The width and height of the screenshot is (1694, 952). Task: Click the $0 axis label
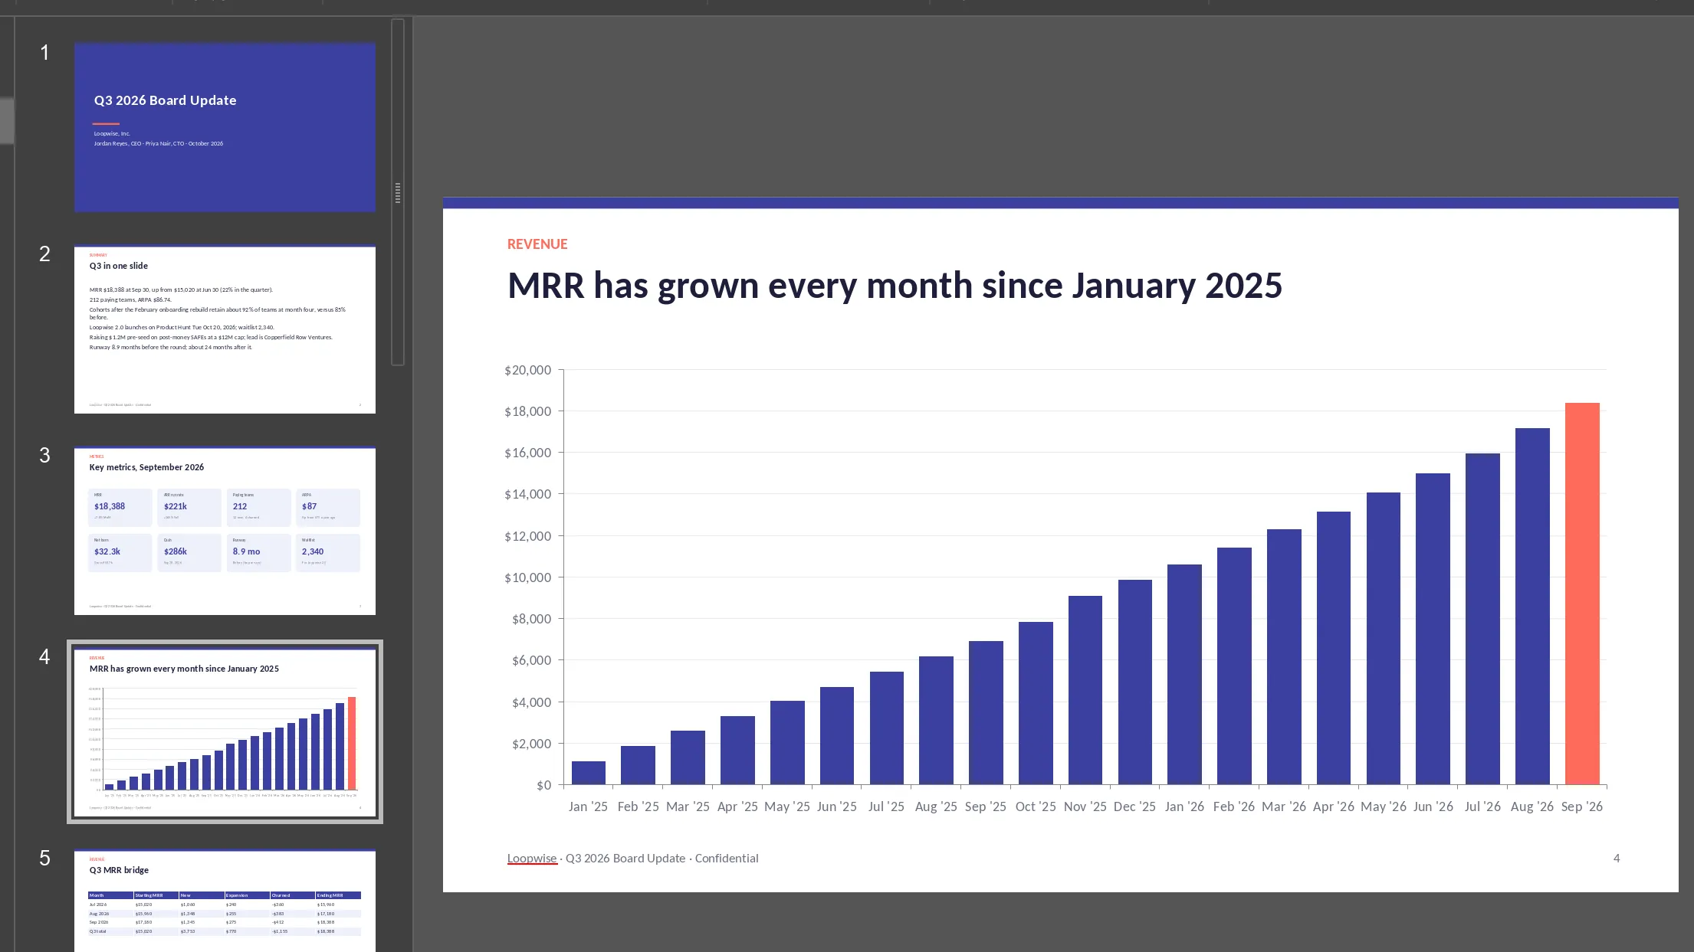pos(543,785)
